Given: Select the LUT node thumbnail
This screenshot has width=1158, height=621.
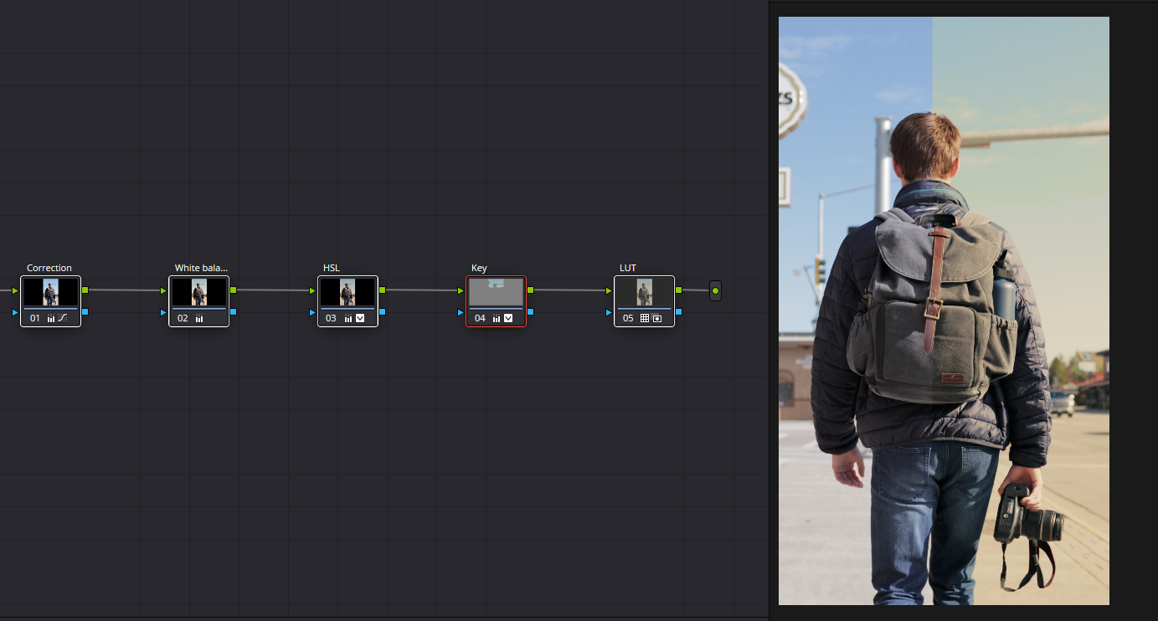Looking at the screenshot, I should coord(644,292).
